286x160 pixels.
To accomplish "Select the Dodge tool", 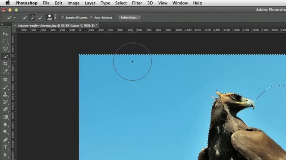I will tap(5, 132).
